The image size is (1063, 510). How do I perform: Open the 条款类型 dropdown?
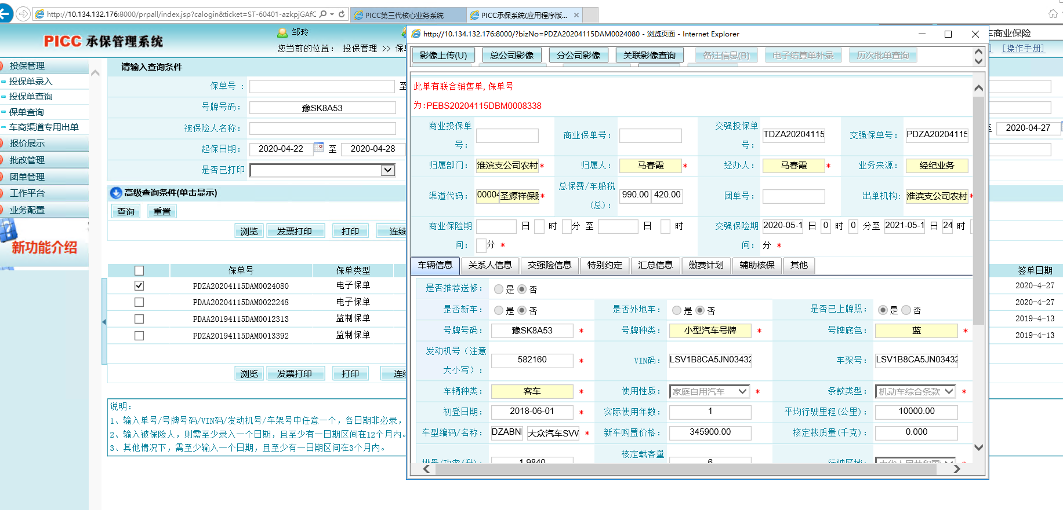(x=949, y=392)
